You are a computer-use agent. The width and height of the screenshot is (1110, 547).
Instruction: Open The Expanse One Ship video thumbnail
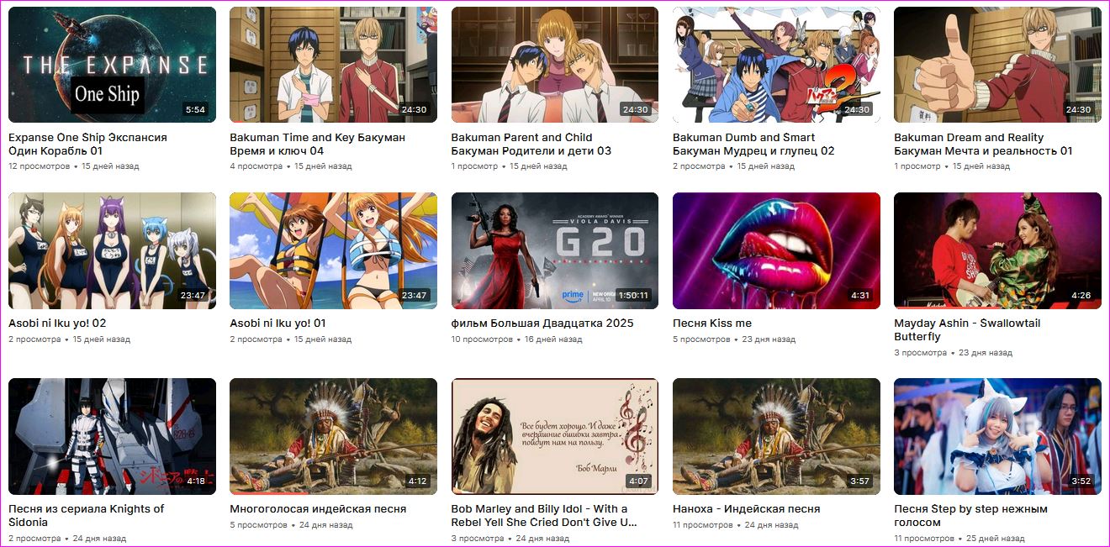pos(112,65)
